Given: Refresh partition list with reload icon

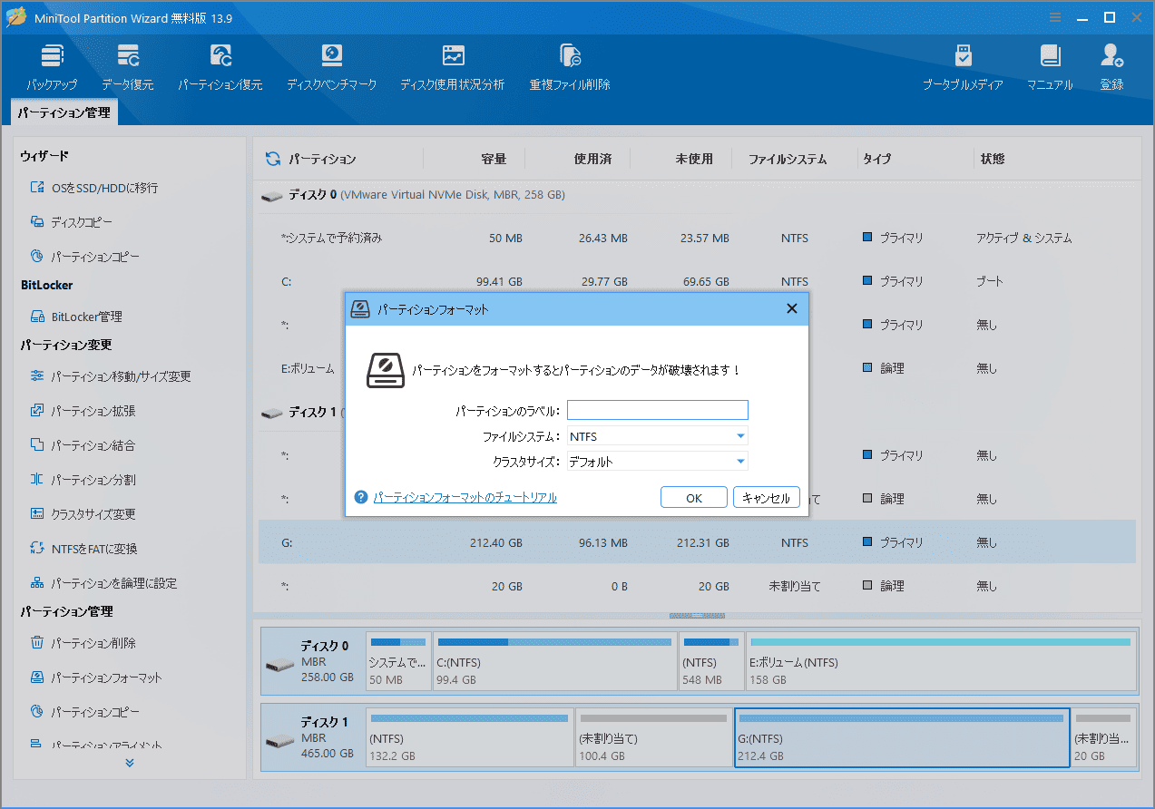Looking at the screenshot, I should (272, 159).
